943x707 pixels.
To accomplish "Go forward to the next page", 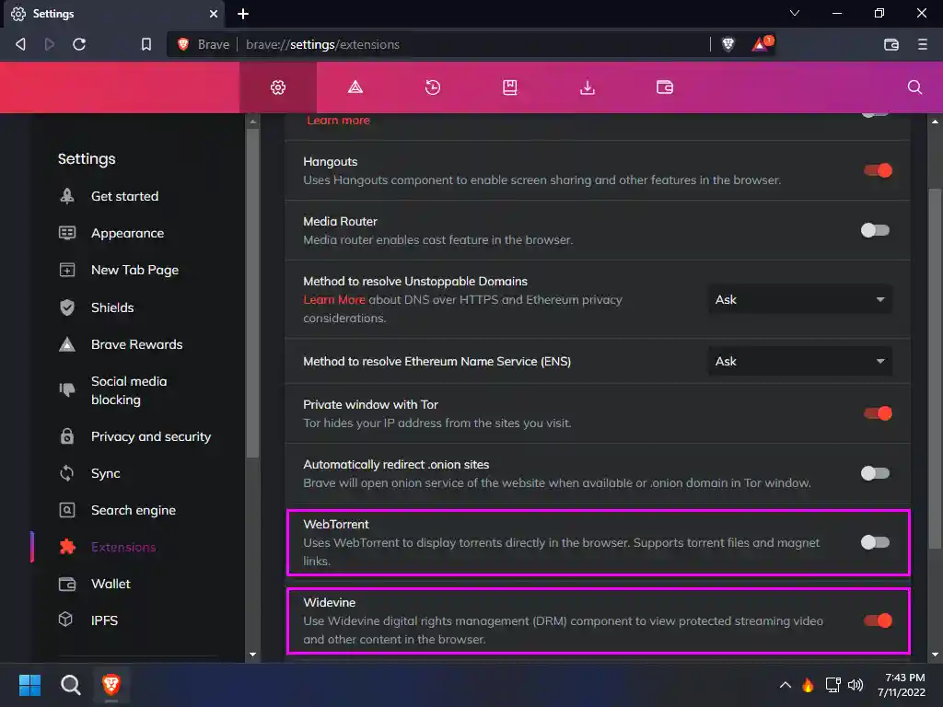I will [x=50, y=44].
